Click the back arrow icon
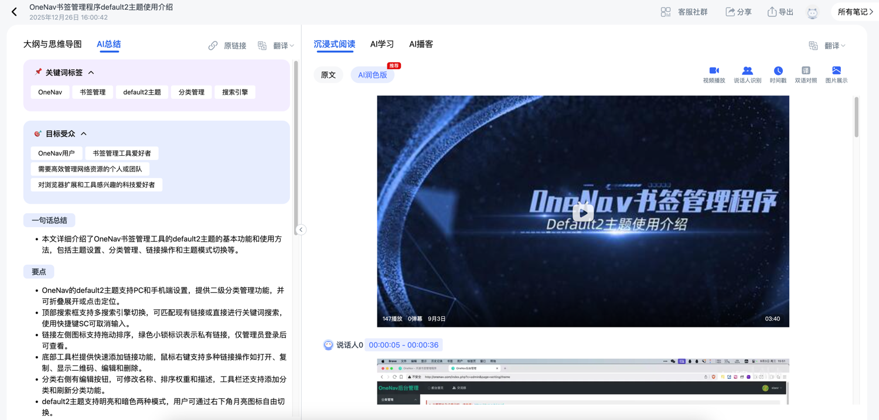 click(14, 12)
